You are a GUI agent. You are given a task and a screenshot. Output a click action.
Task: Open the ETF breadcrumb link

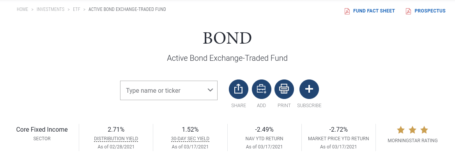pos(76,9)
